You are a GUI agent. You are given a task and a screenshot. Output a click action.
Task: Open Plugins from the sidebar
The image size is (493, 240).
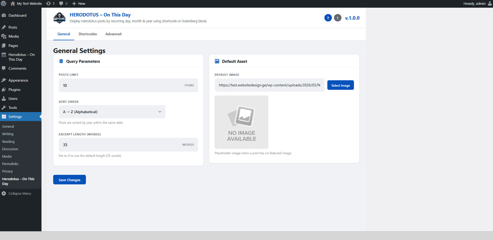point(14,90)
